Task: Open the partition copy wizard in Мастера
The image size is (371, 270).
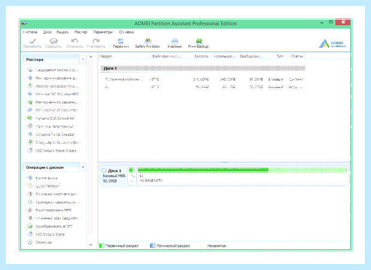Action: click(x=53, y=86)
